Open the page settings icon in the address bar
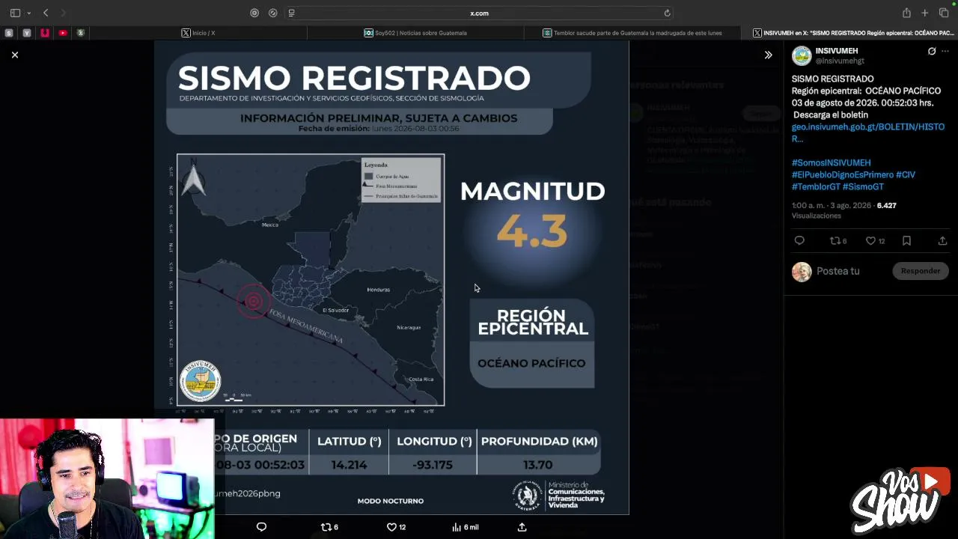 pos(291,13)
